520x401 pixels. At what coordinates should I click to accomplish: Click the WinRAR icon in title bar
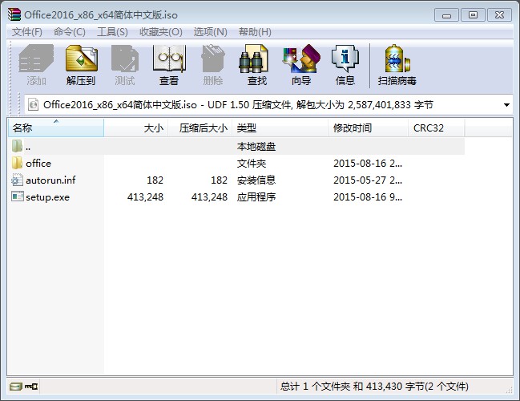click(14, 14)
